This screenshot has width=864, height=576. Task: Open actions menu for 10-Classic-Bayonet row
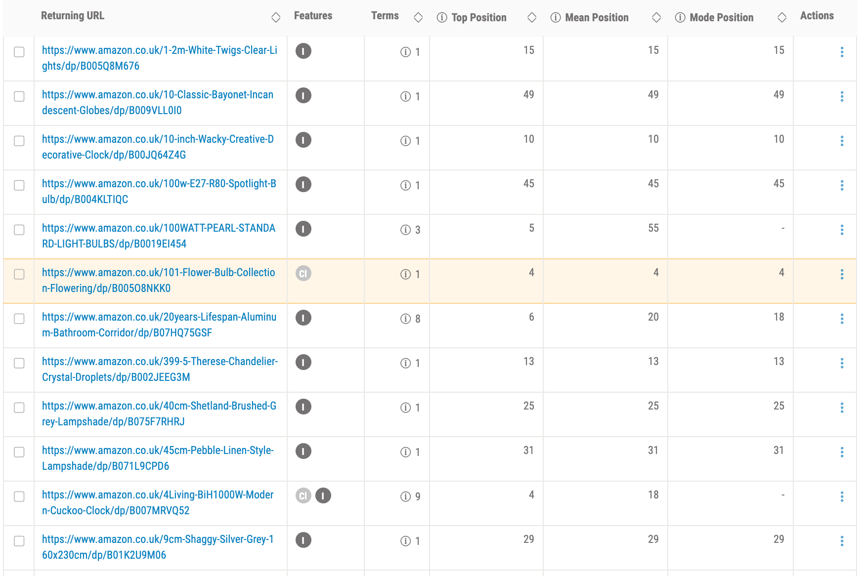pos(842,96)
